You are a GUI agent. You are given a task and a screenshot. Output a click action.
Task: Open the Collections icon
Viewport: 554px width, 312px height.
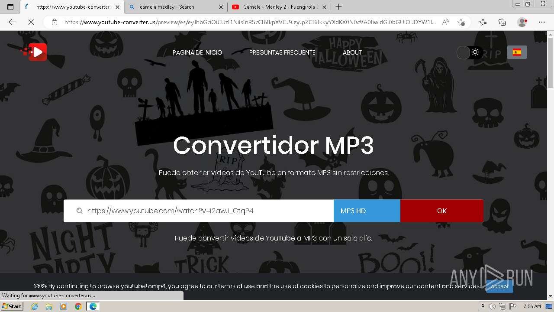click(502, 22)
